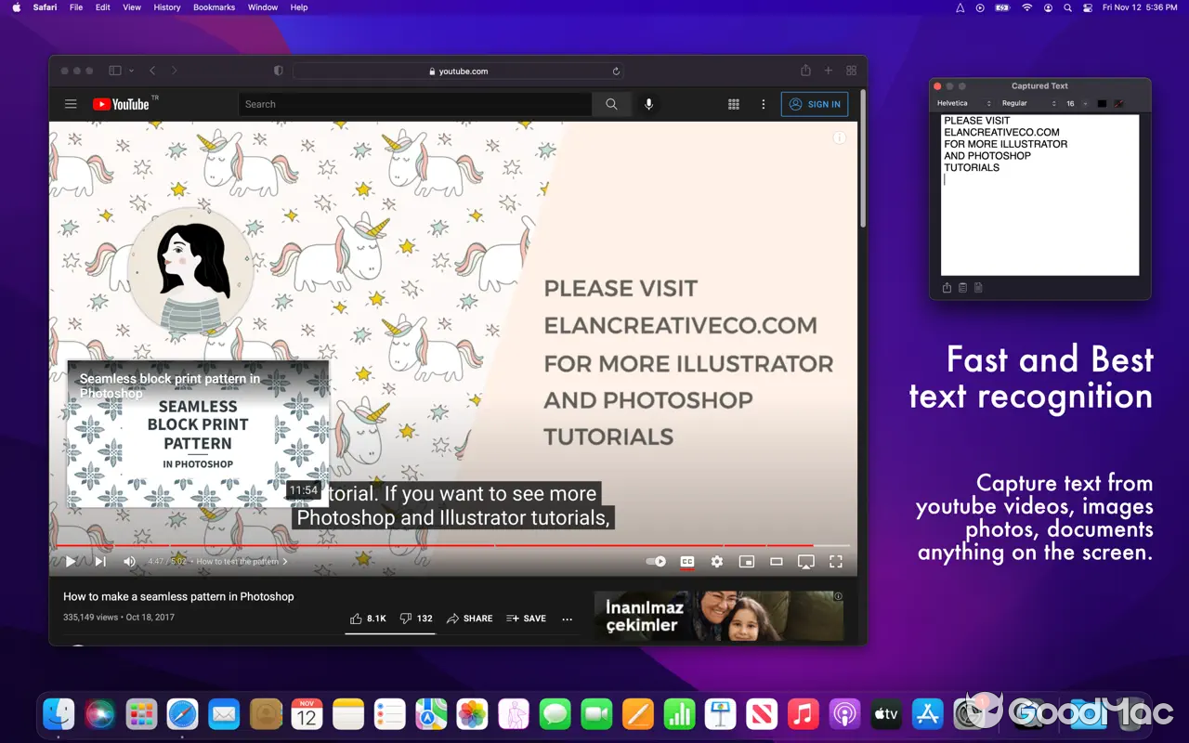
Task: Click the YouTube voice search microphone icon
Action: [648, 104]
